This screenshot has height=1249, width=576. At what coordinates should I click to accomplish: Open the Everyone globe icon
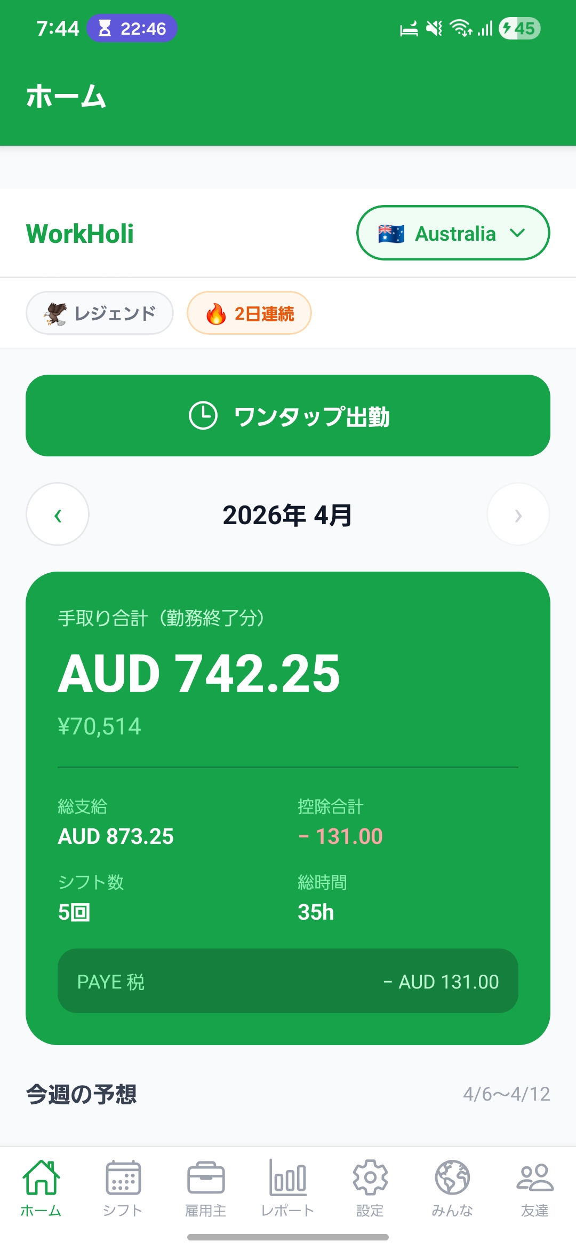[x=452, y=1177]
